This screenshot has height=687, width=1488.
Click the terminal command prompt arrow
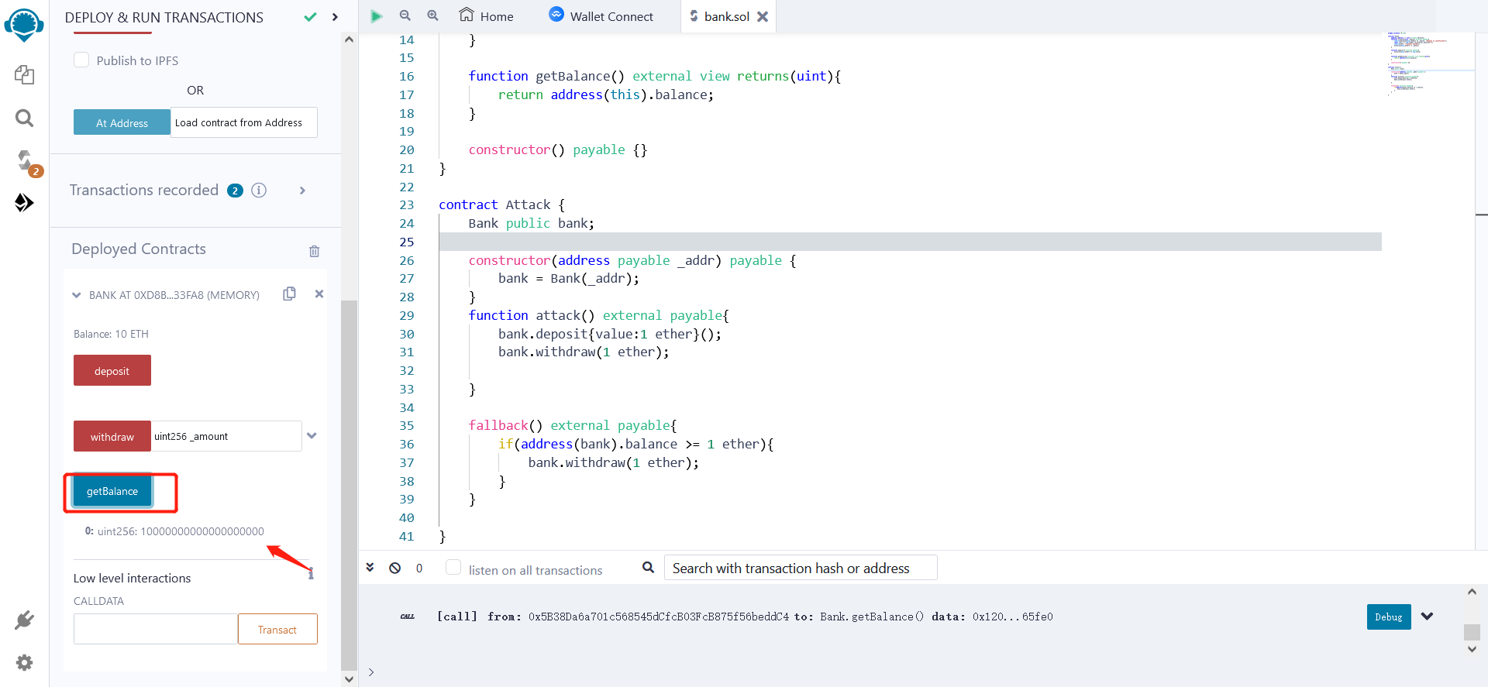[371, 672]
